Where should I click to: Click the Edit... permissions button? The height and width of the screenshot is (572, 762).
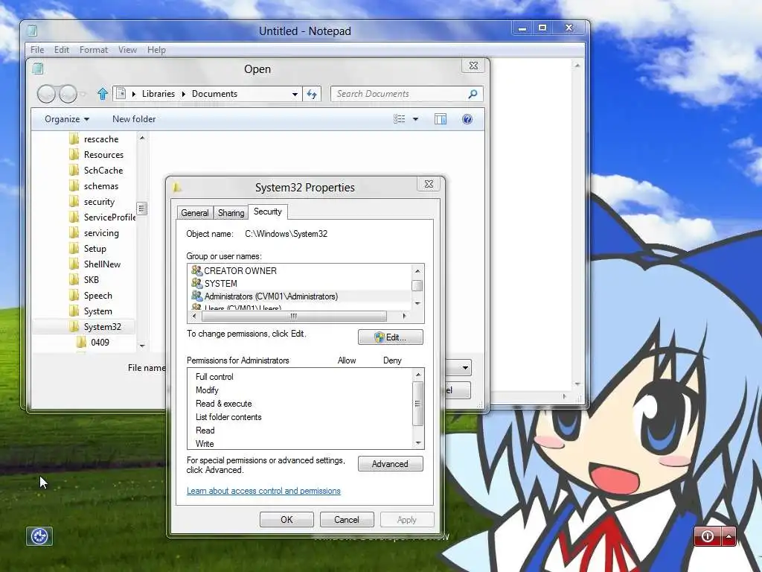tap(390, 337)
